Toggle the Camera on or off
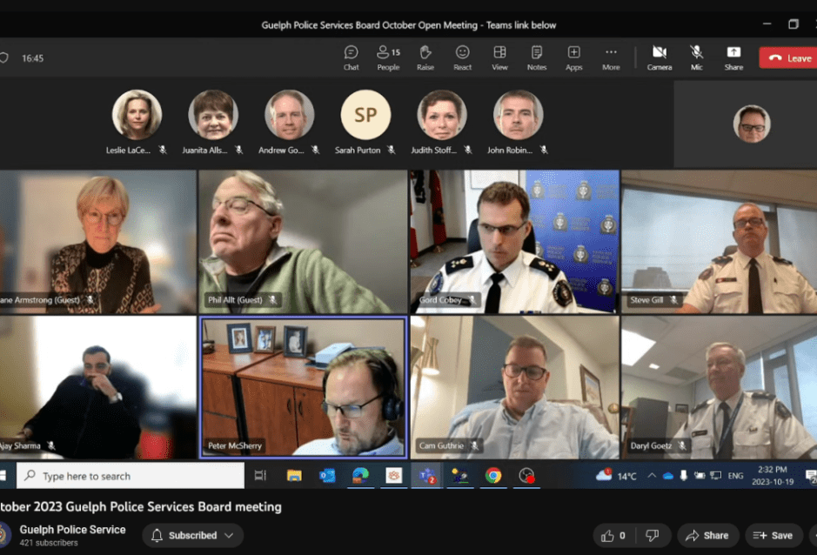The width and height of the screenshot is (817, 555). (x=660, y=57)
